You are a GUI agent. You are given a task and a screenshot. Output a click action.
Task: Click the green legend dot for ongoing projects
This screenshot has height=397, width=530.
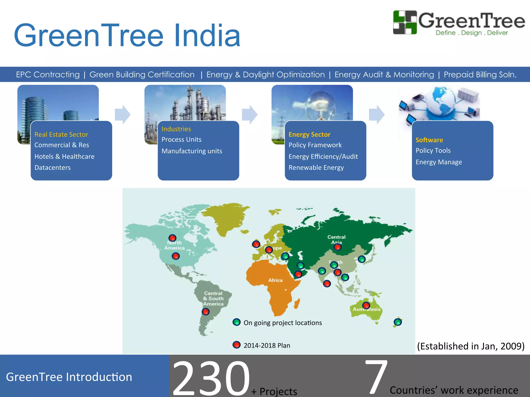coord(237,322)
